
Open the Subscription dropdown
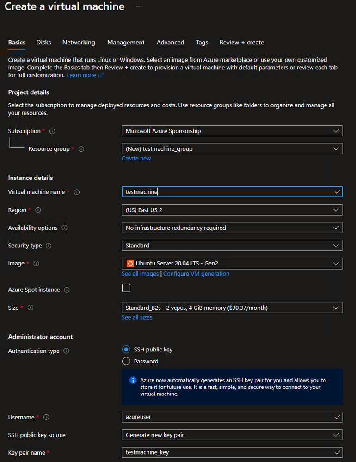click(x=232, y=131)
